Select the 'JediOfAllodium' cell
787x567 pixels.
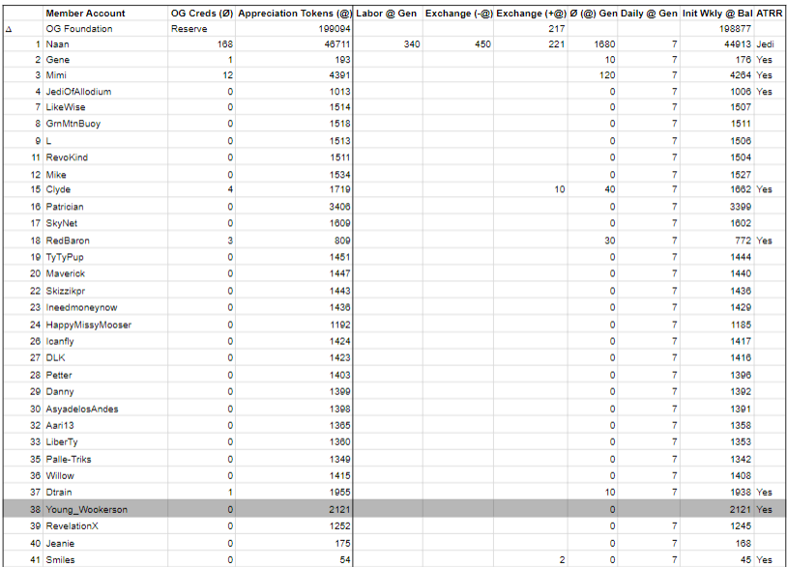click(x=79, y=92)
